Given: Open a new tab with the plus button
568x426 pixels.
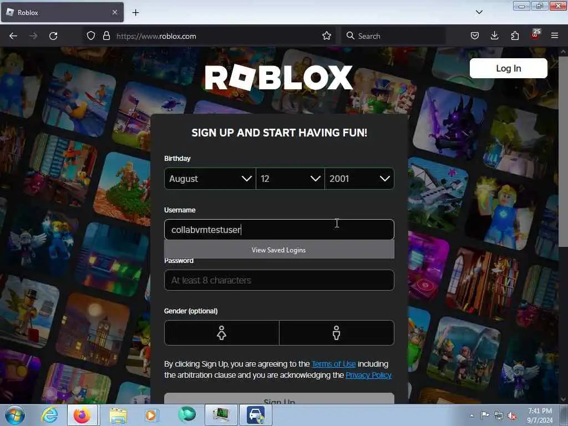Looking at the screenshot, I should coord(135,13).
